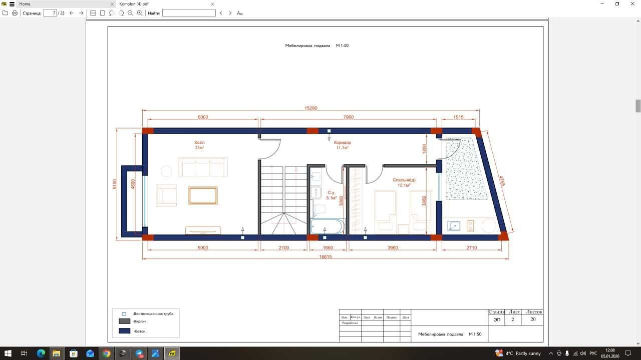Go to the previous page arrow
The width and height of the screenshot is (641, 360).
[x=72, y=13]
